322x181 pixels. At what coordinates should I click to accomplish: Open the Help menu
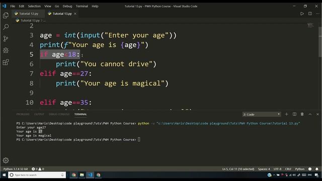95,6
